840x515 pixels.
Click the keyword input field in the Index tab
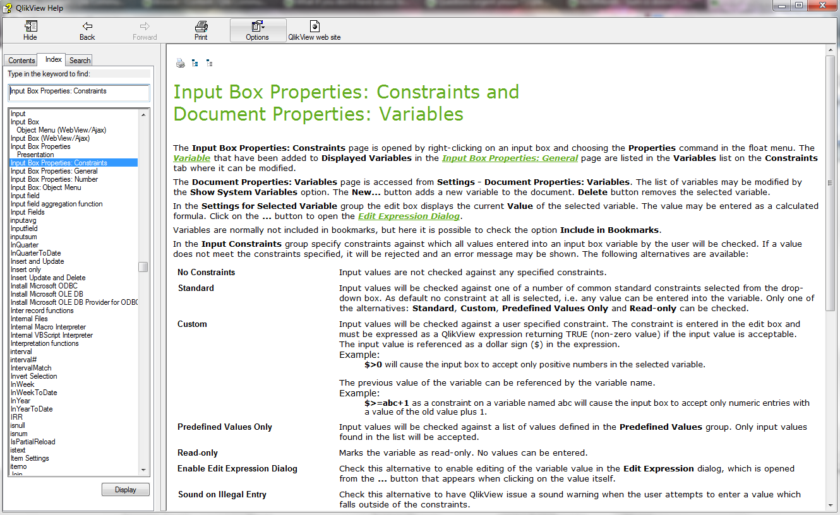[x=79, y=92]
